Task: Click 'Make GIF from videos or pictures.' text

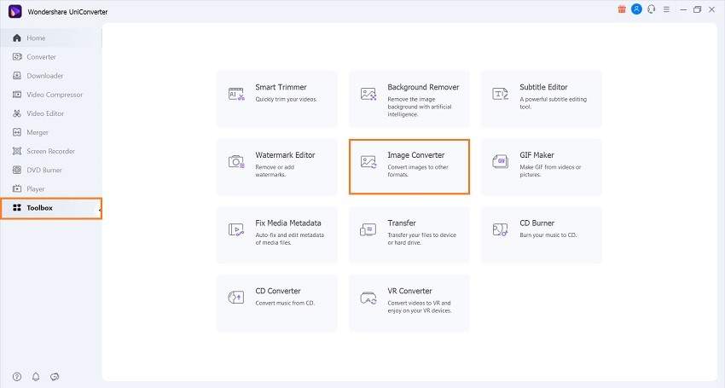Action: [550, 171]
